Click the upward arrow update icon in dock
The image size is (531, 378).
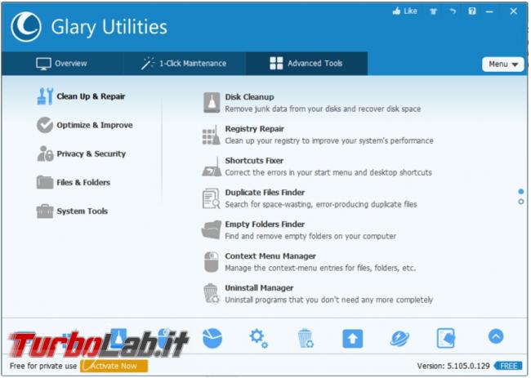353,339
